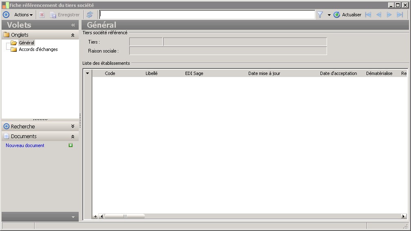Maximize the Fiche référencement window
Viewport: 411px width, 231px height.
(398, 5)
